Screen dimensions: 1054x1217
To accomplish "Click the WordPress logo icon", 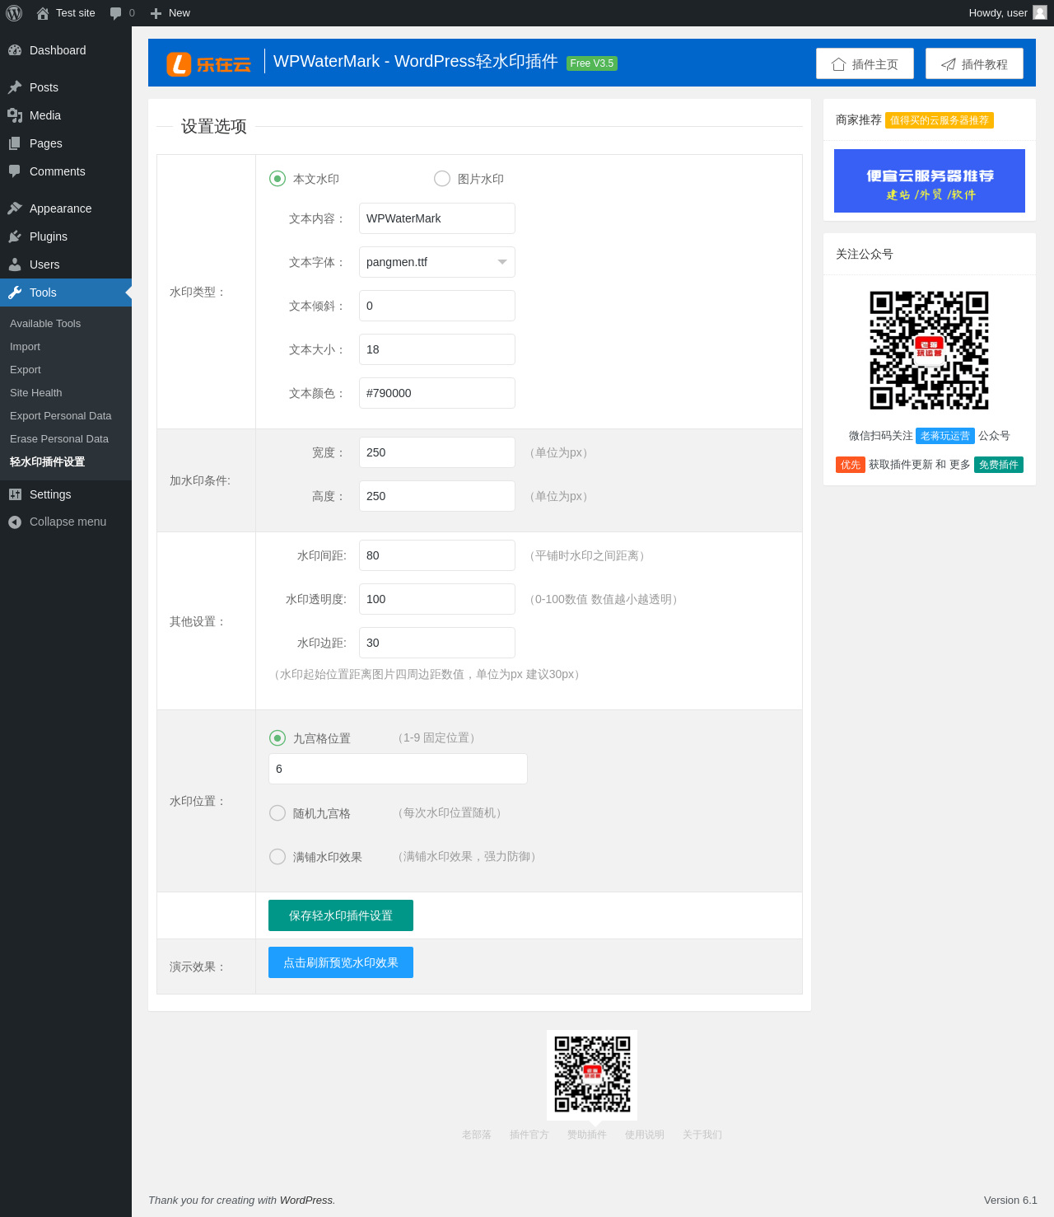I will coord(14,13).
